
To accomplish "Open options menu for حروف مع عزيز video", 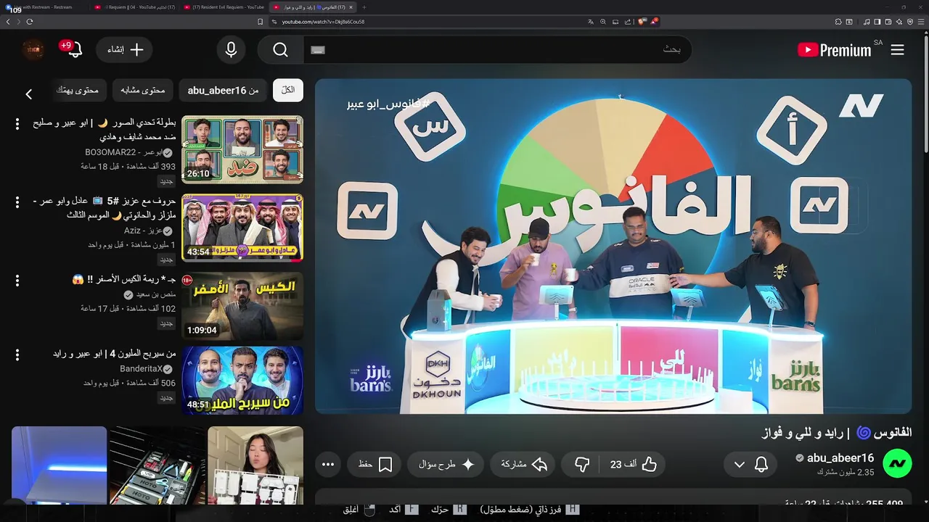I will click(17, 202).
